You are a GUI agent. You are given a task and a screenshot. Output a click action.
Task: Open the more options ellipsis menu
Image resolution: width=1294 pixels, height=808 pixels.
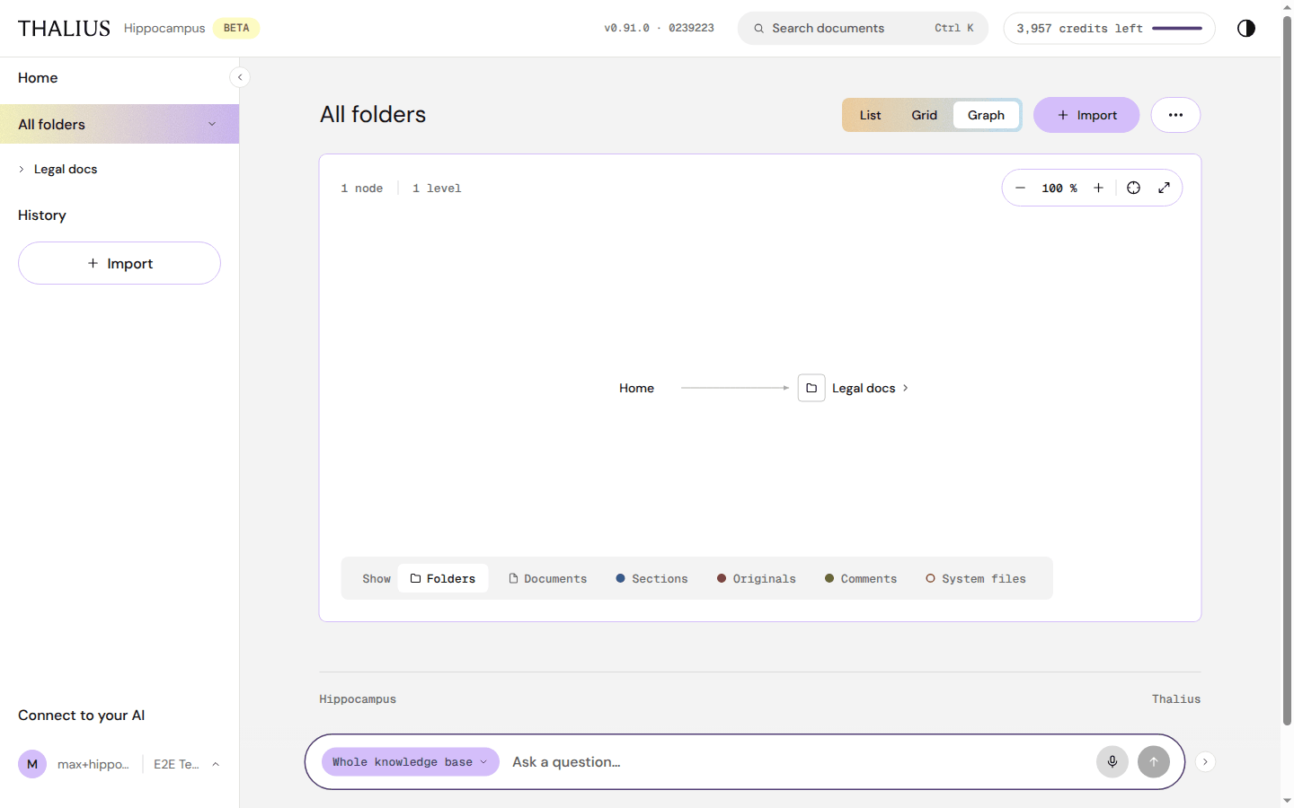pyautogui.click(x=1175, y=115)
